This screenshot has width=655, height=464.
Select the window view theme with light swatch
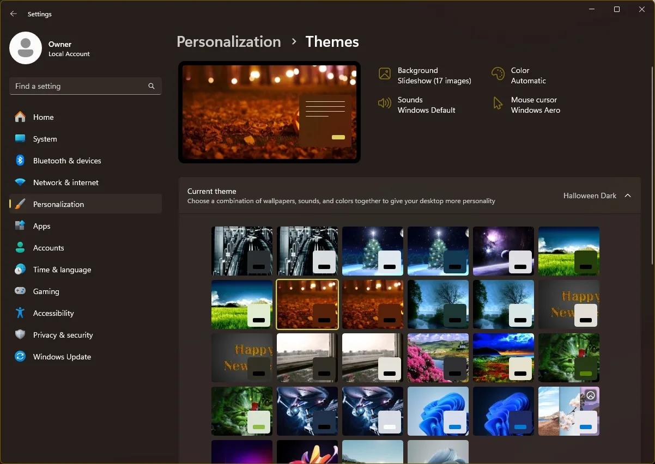(373, 358)
